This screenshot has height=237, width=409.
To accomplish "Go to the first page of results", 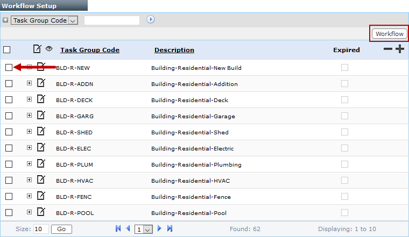I will [118, 229].
